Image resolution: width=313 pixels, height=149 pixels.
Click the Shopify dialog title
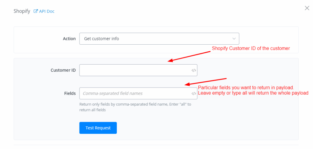point(22,11)
